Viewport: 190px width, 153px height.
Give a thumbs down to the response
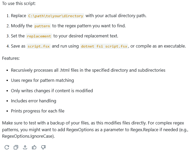point(43,147)
